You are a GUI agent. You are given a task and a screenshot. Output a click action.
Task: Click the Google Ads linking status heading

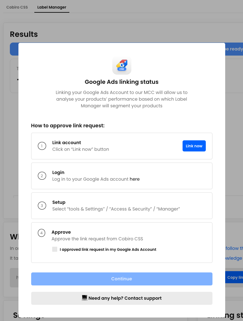tap(121, 82)
